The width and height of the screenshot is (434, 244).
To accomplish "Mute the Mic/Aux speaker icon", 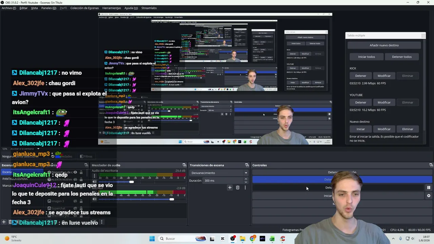I will [x=94, y=199].
